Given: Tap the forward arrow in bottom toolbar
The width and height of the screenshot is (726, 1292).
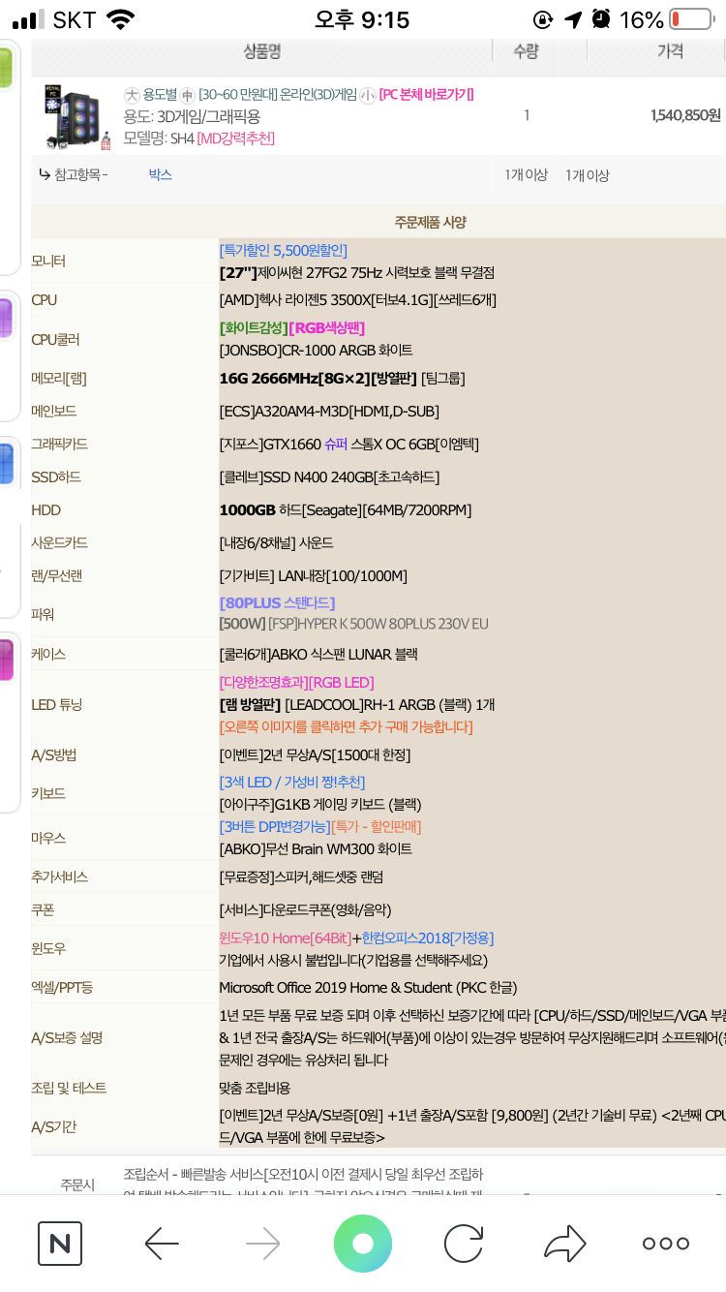Looking at the screenshot, I should click(x=262, y=1244).
